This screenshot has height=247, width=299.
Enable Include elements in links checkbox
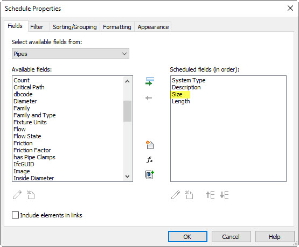pos(15,215)
